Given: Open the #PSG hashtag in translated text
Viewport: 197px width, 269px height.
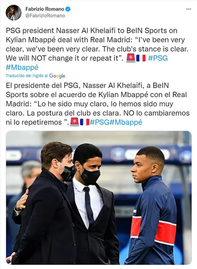Looking at the screenshot, I should click(99, 122).
